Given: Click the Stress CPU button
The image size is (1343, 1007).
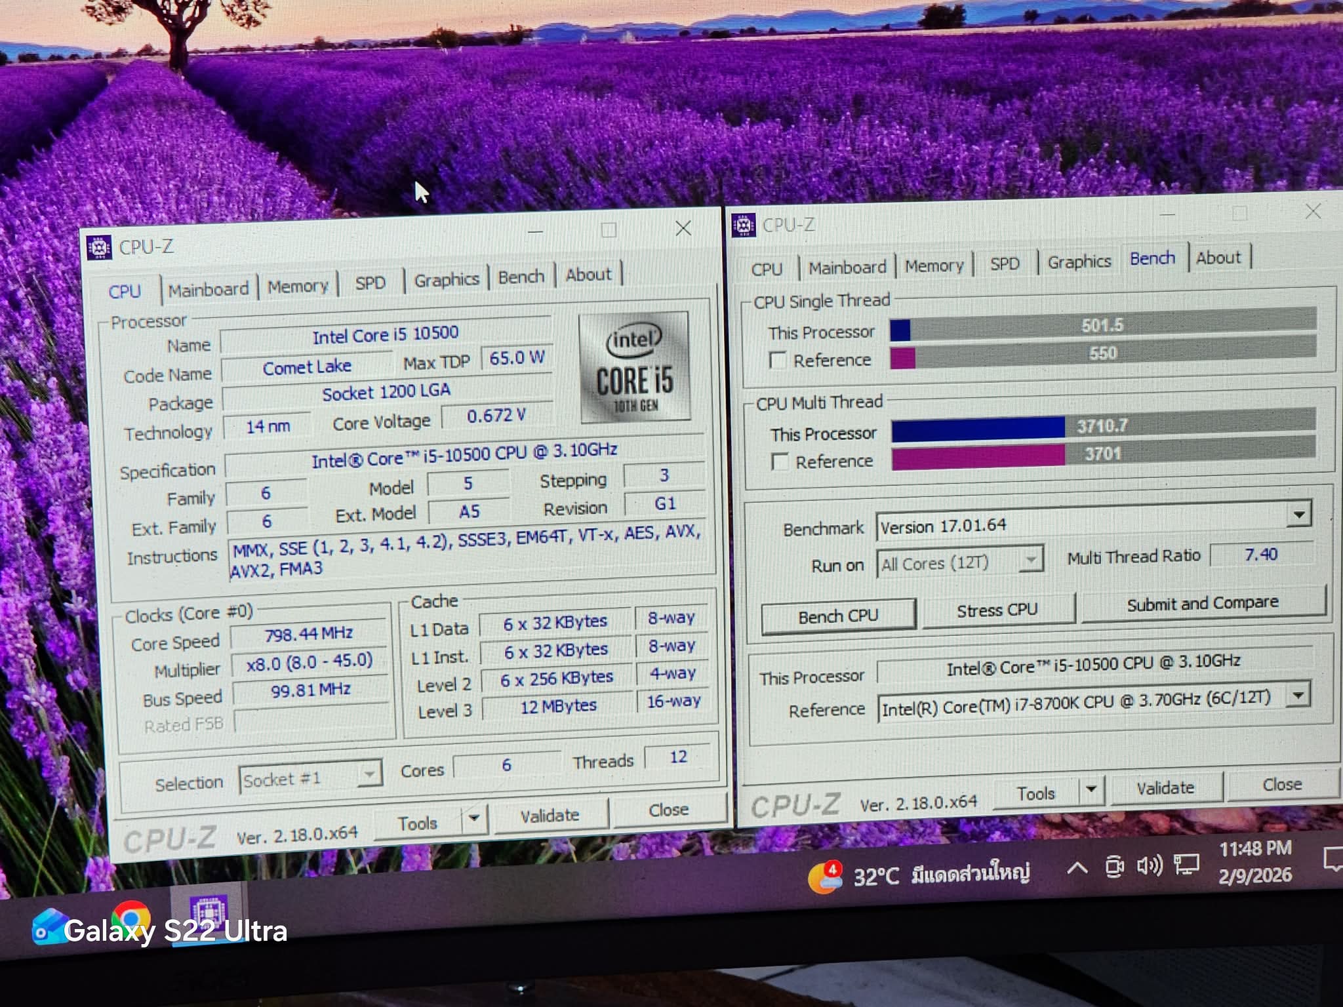Looking at the screenshot, I should pyautogui.click(x=997, y=610).
